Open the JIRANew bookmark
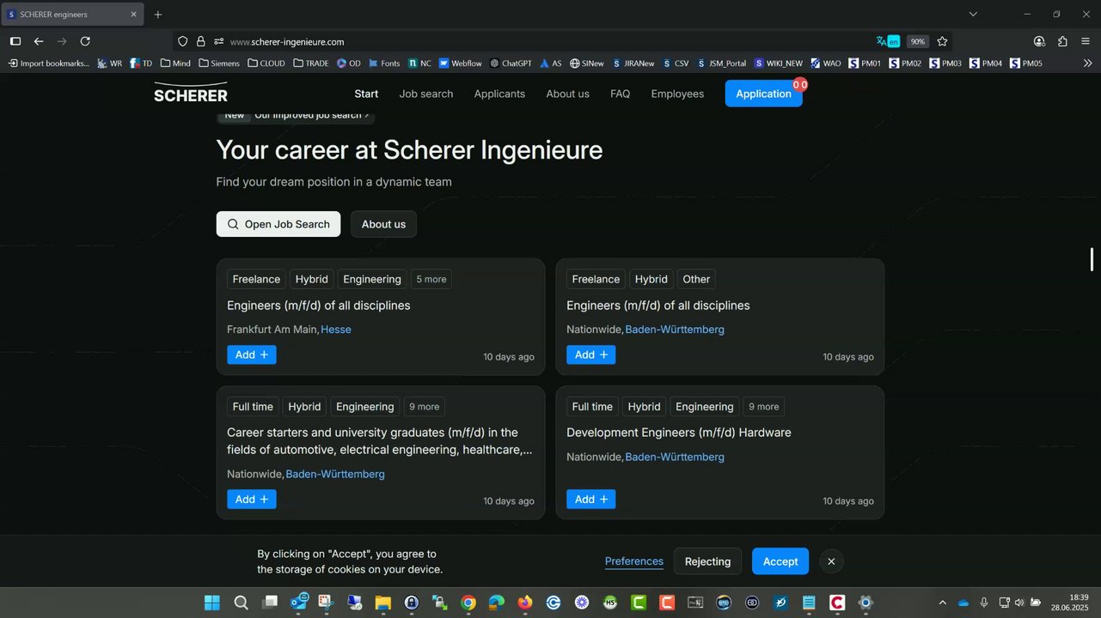1101x618 pixels. pos(633,64)
